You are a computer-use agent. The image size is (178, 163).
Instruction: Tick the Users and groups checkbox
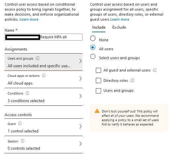tap(98, 91)
